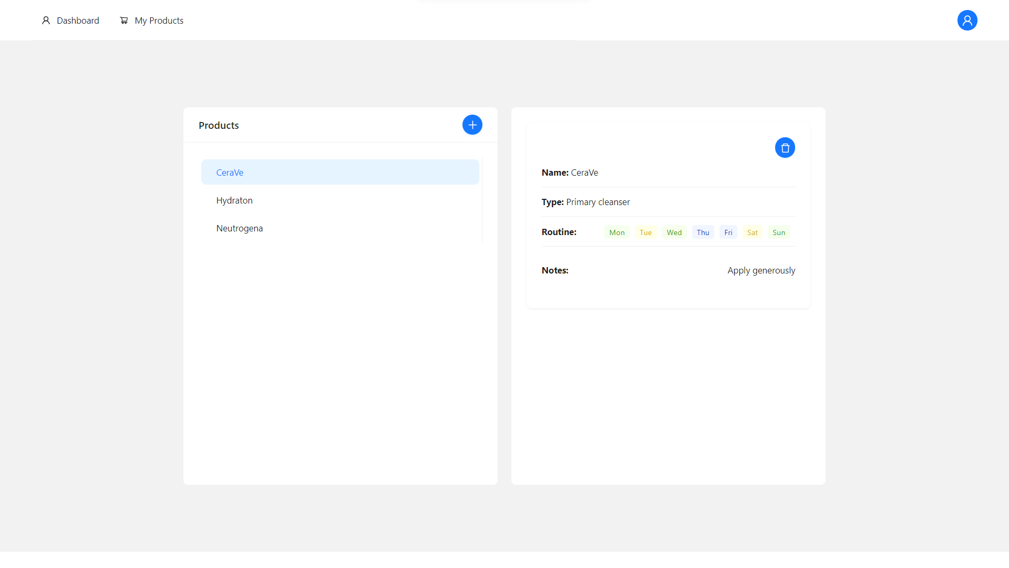Click the Wed routine tag
The image size is (1009, 568).
coord(674,232)
